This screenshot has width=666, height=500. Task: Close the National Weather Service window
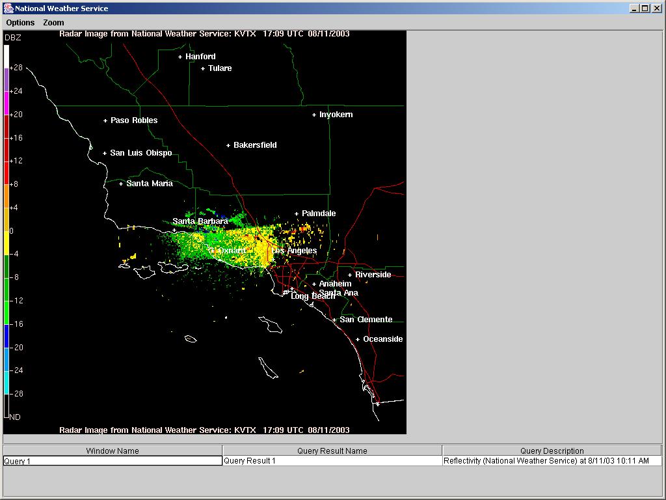tap(656, 8)
